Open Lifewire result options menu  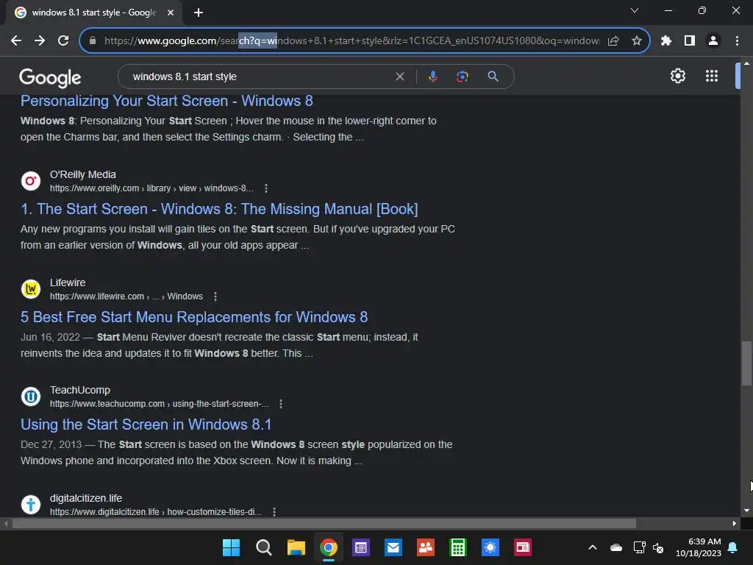tap(215, 296)
